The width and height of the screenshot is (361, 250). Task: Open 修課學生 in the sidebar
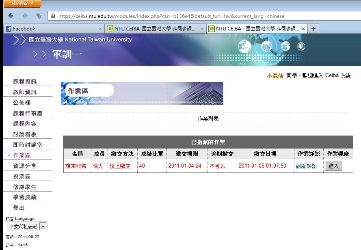(x=25, y=187)
